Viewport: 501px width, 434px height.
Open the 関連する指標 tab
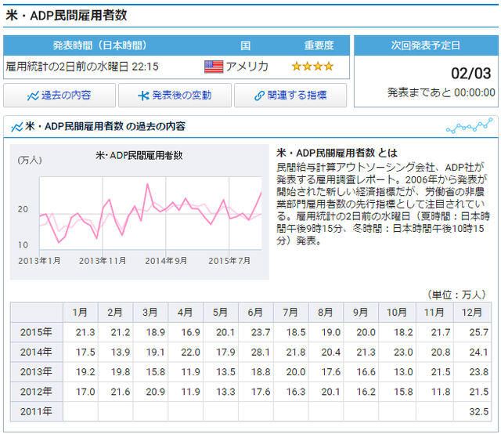click(290, 96)
